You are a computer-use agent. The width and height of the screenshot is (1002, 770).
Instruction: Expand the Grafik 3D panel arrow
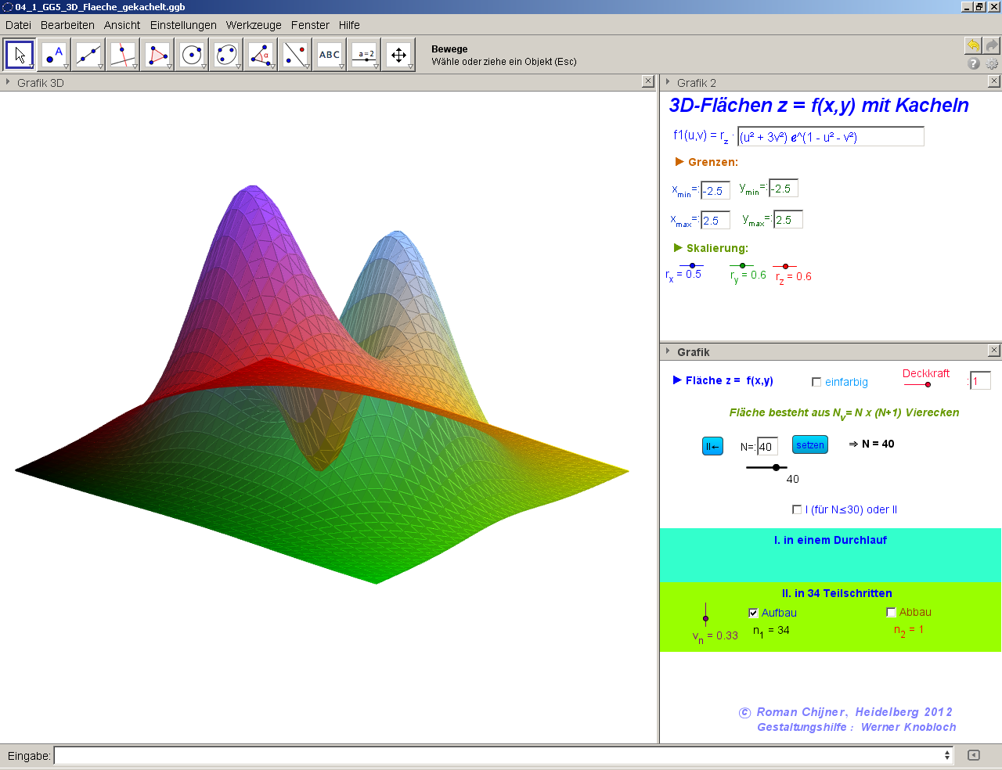(x=8, y=82)
